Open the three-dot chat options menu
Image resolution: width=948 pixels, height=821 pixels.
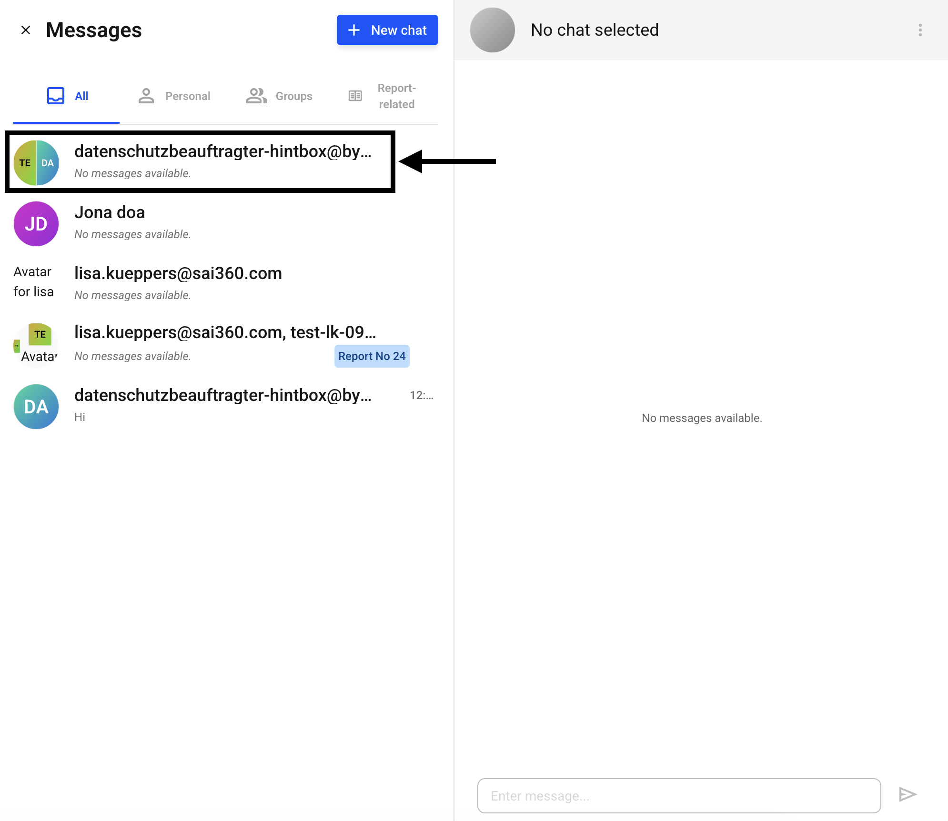920,30
